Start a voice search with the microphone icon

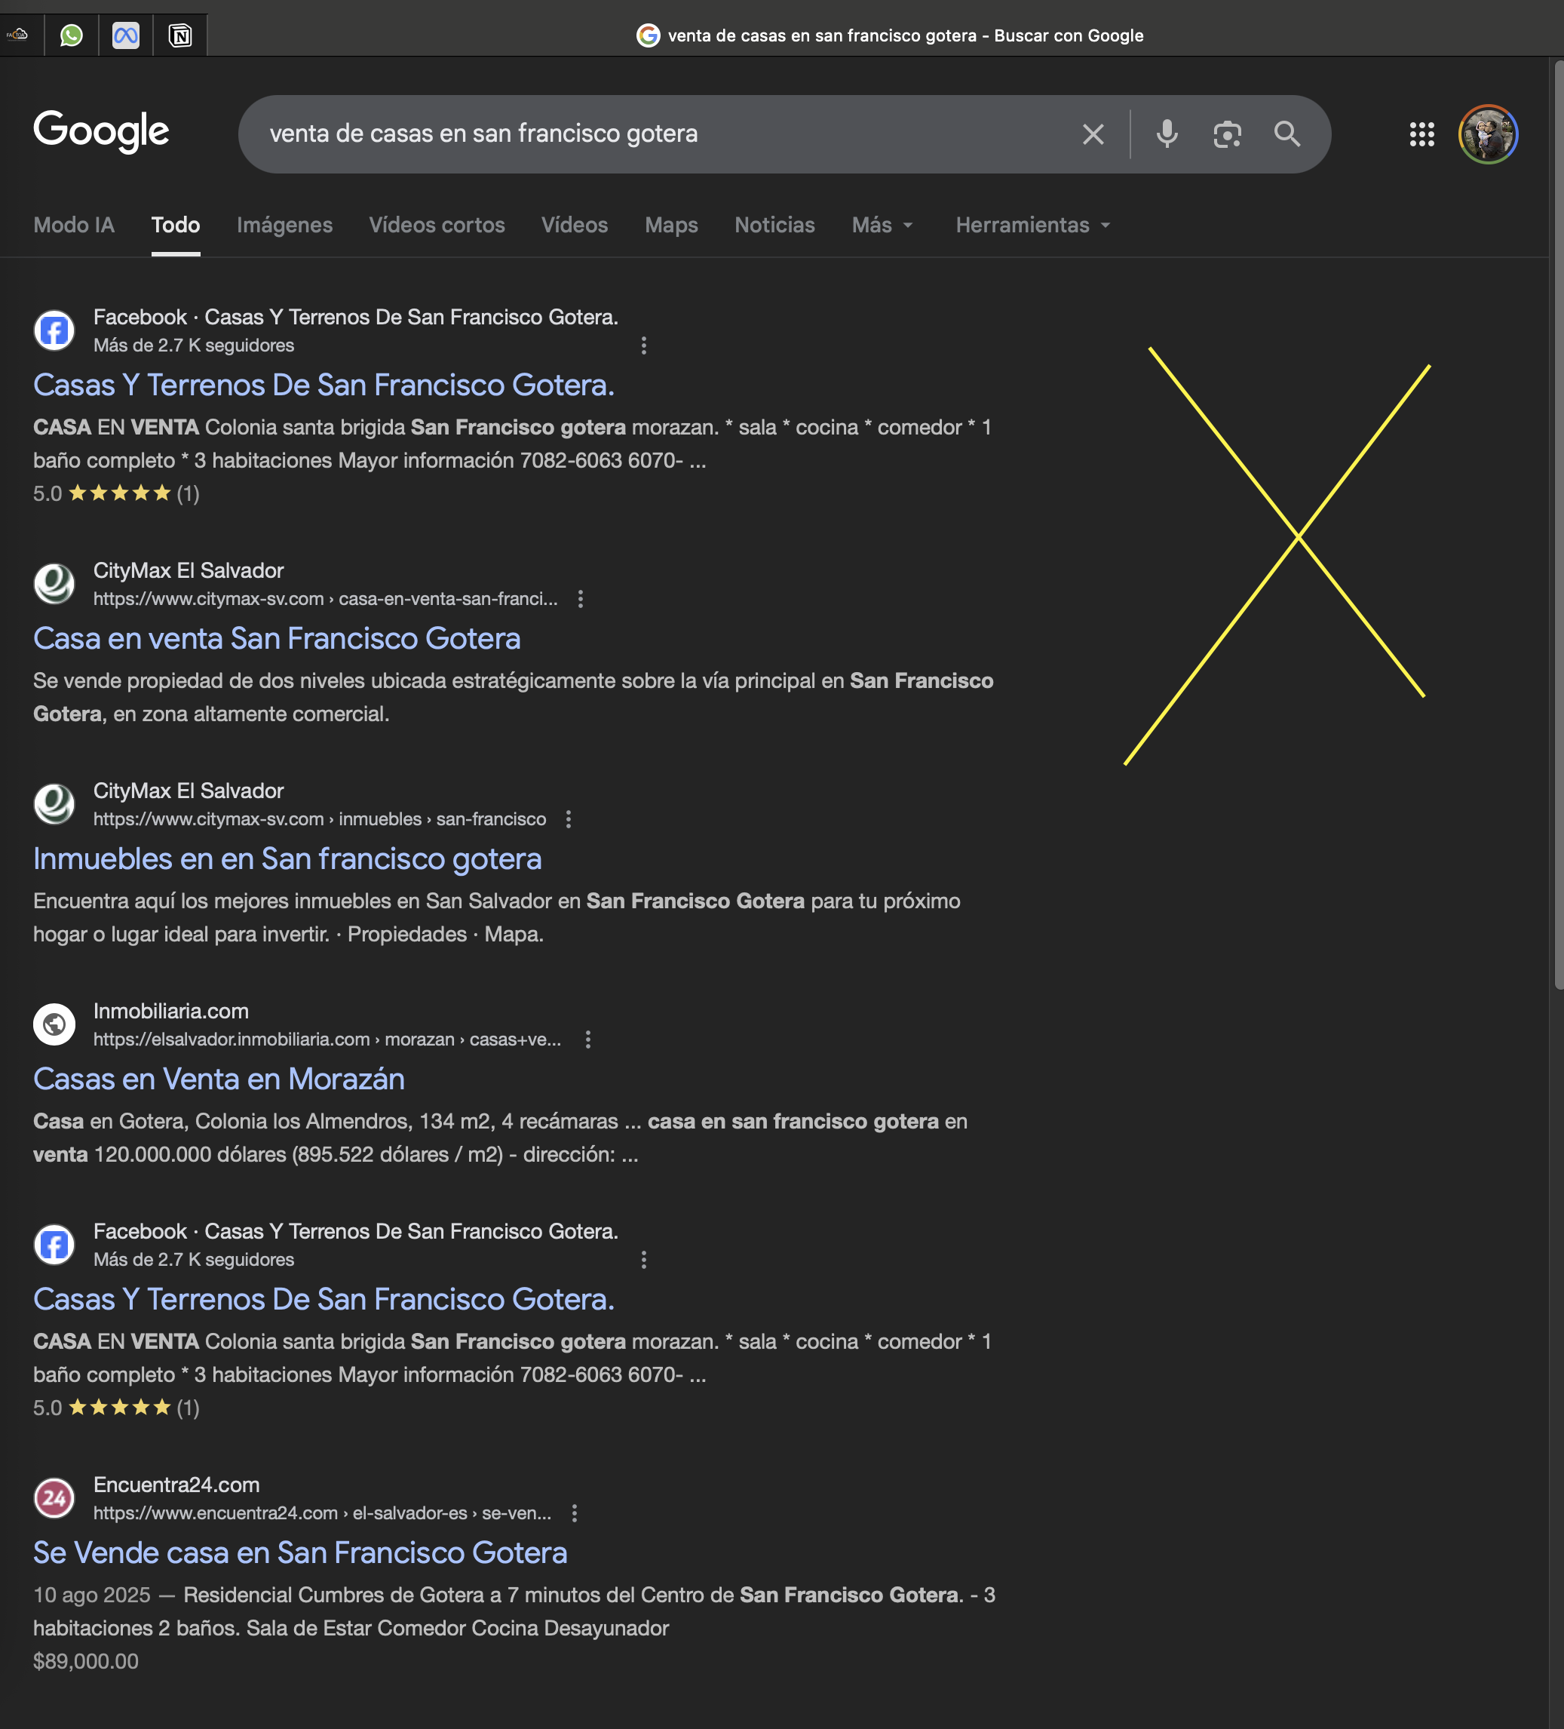coord(1166,134)
